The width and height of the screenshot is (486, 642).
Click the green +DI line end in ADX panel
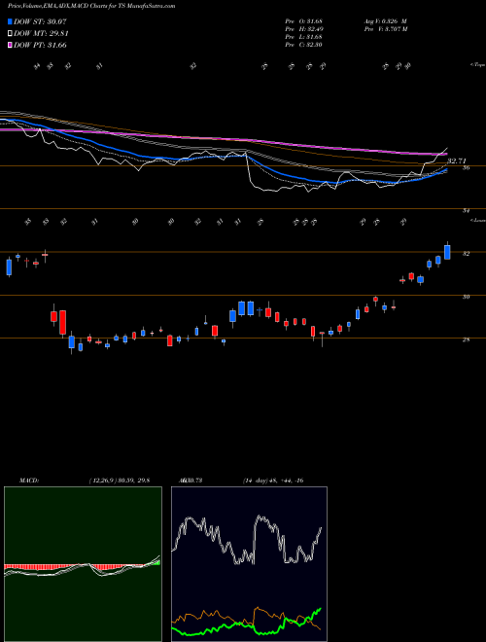[321, 609]
